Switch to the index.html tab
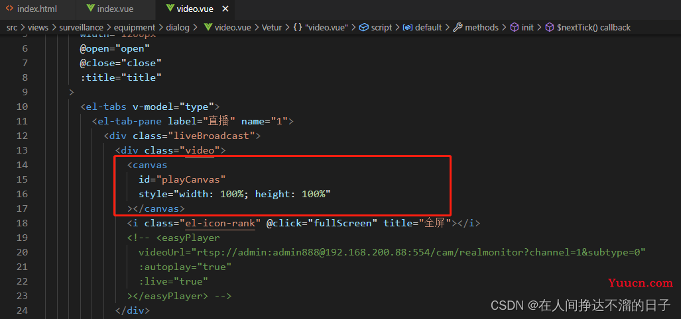Image resolution: width=681 pixels, height=319 pixels. tap(37, 9)
